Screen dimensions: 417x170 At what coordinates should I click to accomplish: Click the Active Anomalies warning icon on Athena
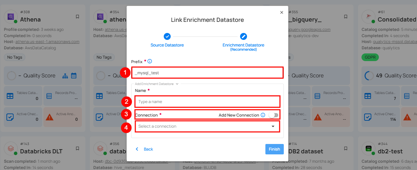pos(50,117)
